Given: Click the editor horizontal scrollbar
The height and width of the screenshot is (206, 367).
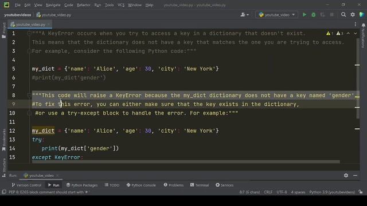Looking at the screenshot, I should (186, 162).
